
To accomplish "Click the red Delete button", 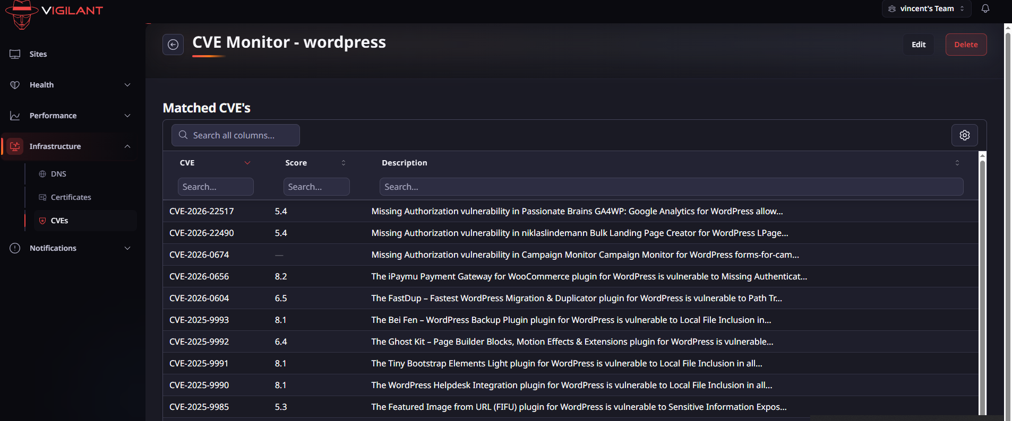I will point(966,45).
